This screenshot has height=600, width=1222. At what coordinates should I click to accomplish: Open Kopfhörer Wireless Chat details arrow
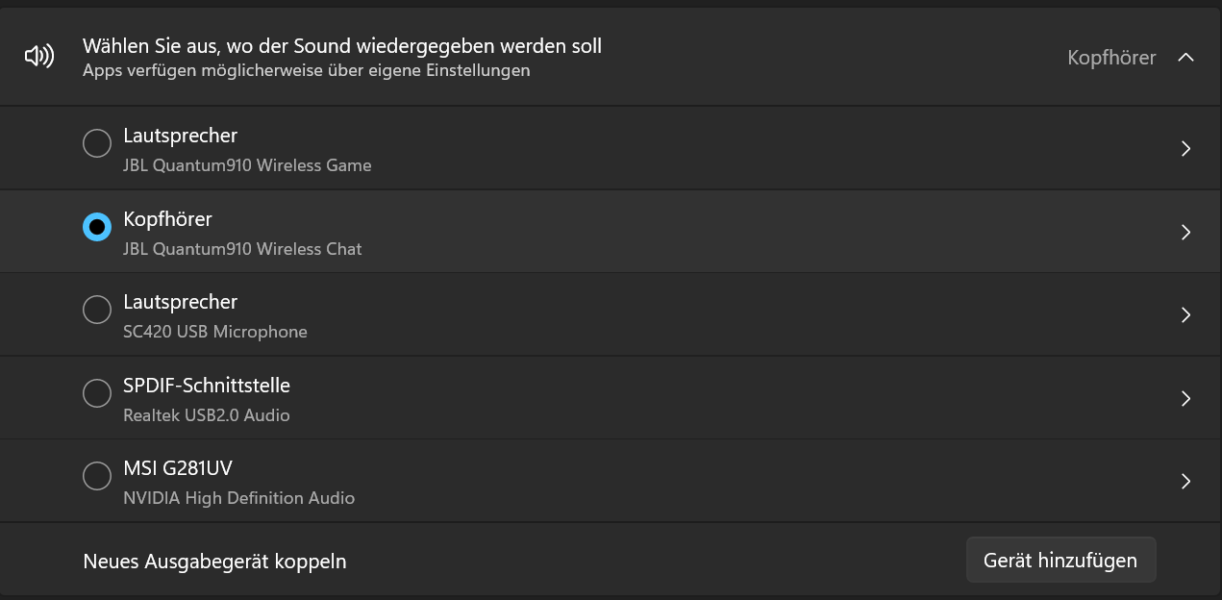tap(1185, 232)
